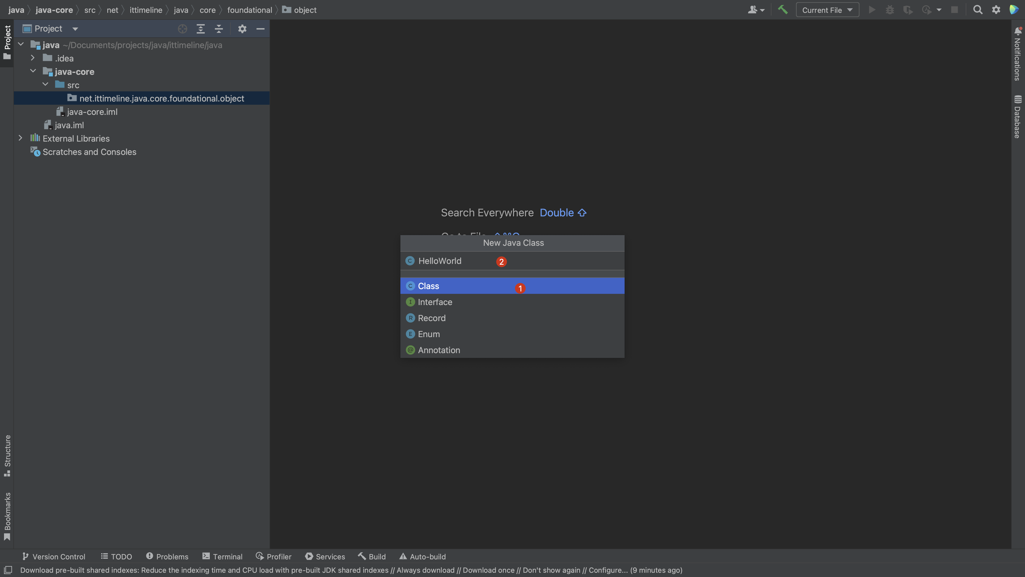Click the Version Control icon in status bar

(x=24, y=557)
